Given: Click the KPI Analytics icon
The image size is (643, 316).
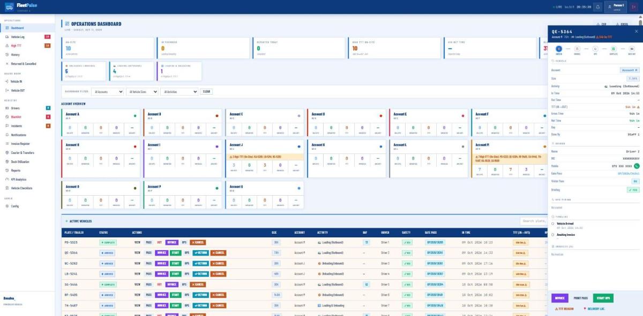Looking at the screenshot, I should point(7,180).
